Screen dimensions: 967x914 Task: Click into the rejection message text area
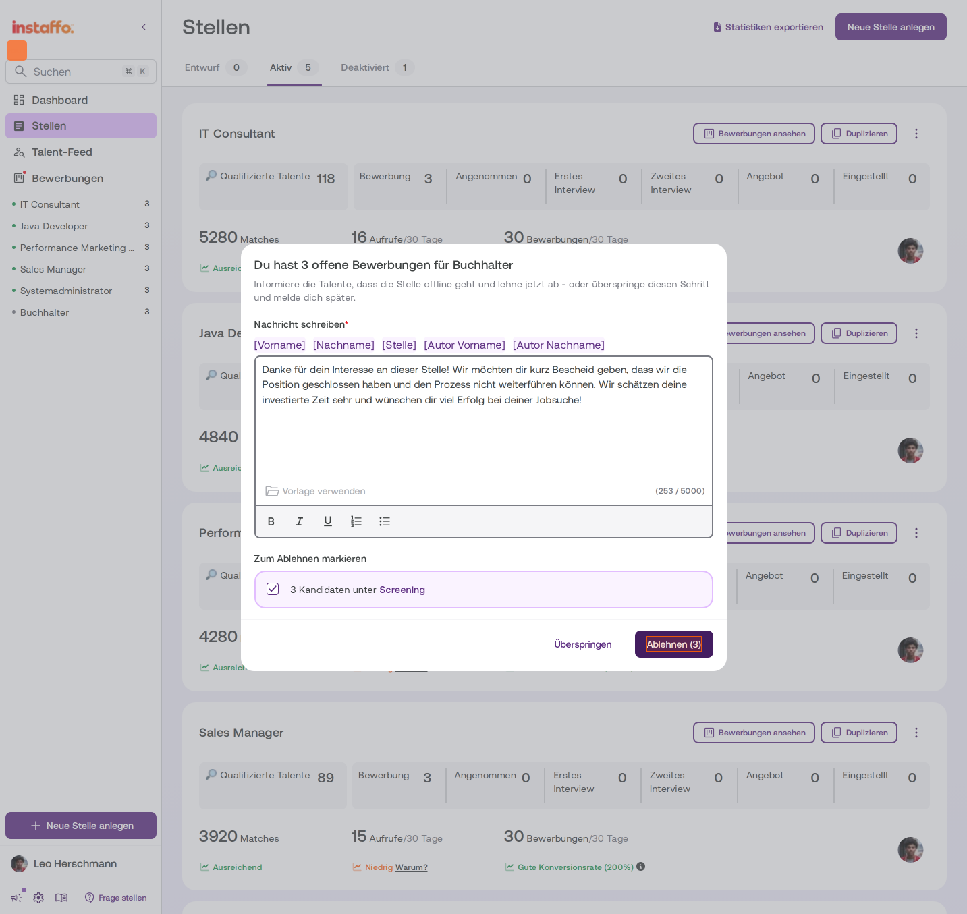[484, 418]
